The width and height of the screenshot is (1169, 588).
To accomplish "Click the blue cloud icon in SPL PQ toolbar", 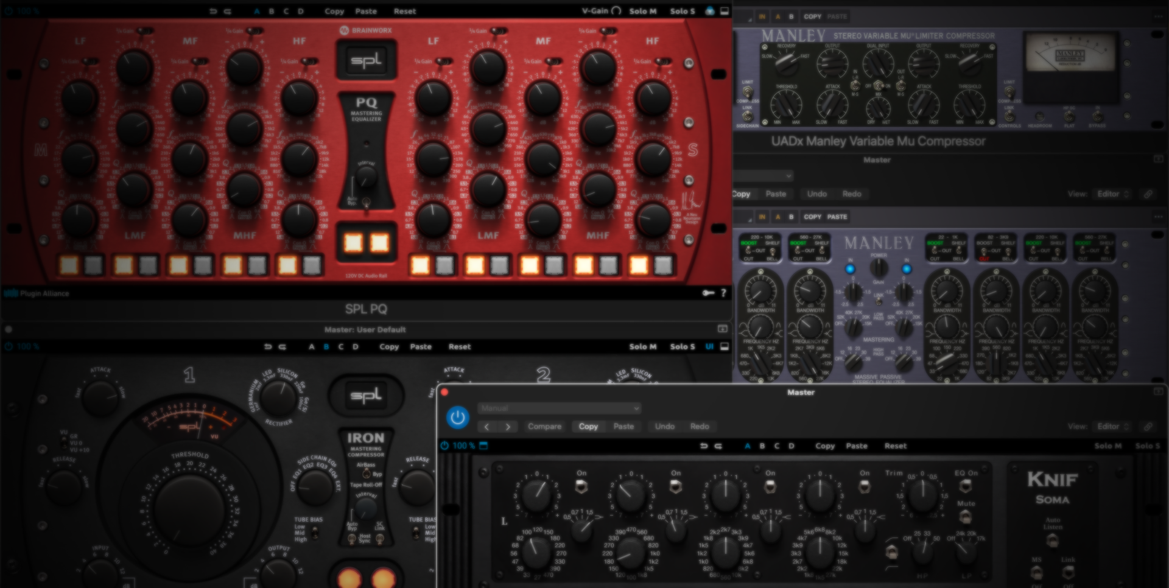I will (x=710, y=11).
